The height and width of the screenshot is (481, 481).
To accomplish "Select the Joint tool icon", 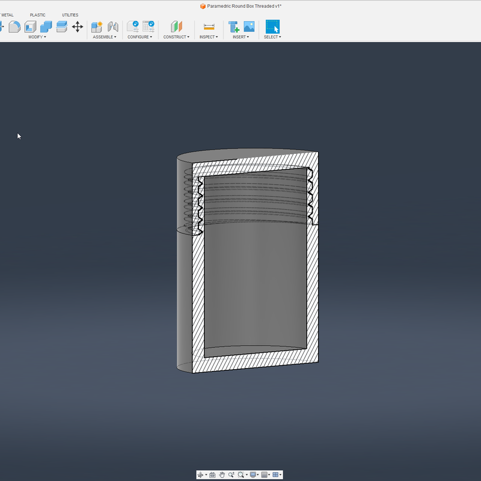I will [x=112, y=26].
